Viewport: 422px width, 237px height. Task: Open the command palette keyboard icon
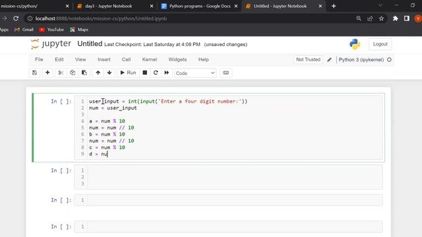tap(226, 72)
